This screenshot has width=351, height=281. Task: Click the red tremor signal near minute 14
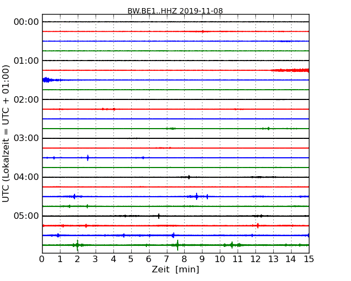point(290,70)
